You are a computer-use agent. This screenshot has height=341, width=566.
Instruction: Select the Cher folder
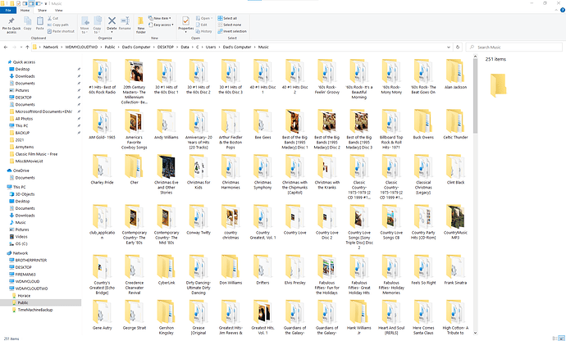(134, 170)
